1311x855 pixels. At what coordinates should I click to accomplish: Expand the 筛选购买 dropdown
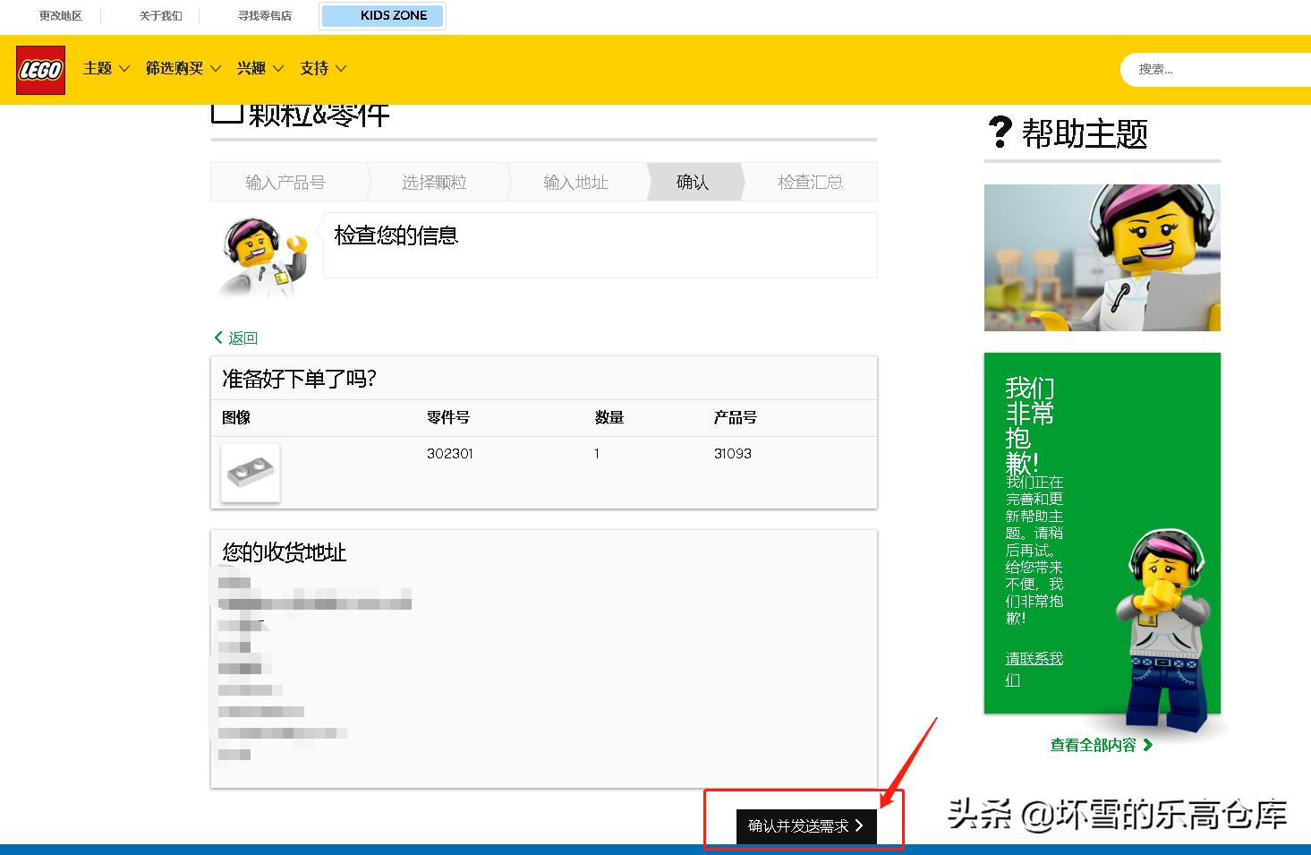click(x=182, y=68)
